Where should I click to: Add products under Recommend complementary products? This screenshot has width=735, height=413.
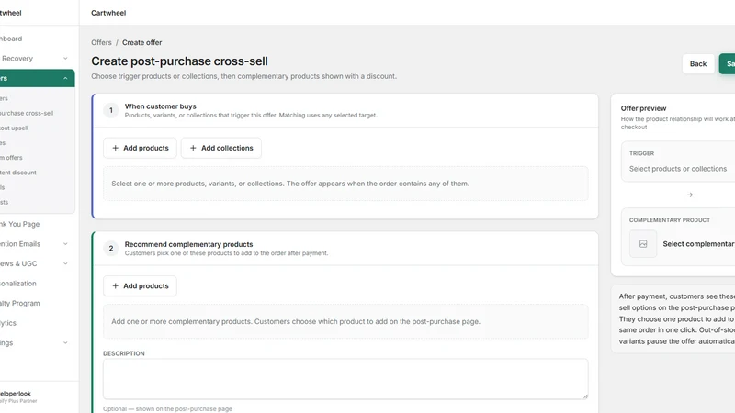pos(140,286)
